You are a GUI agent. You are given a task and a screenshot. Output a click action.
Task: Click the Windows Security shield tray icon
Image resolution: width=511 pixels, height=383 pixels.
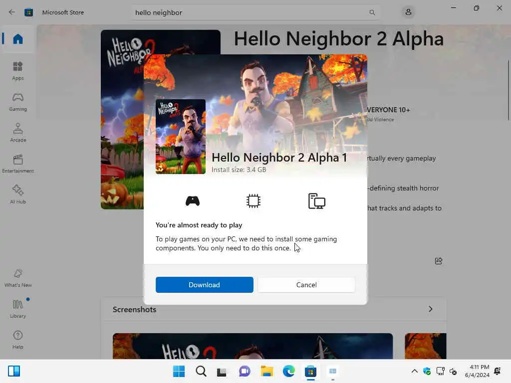point(427,371)
